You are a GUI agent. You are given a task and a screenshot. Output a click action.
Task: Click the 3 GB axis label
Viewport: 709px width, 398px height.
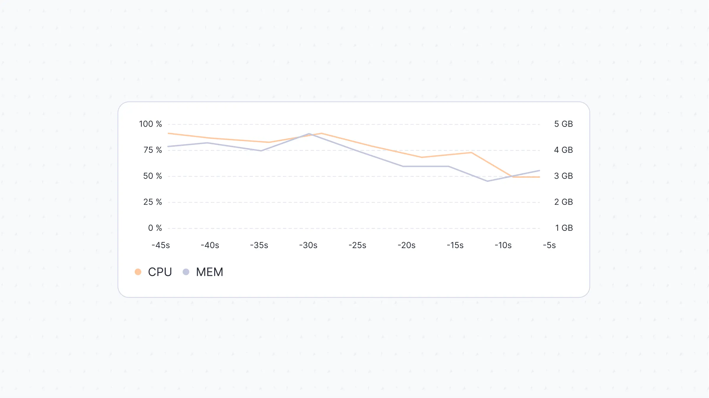563,176
